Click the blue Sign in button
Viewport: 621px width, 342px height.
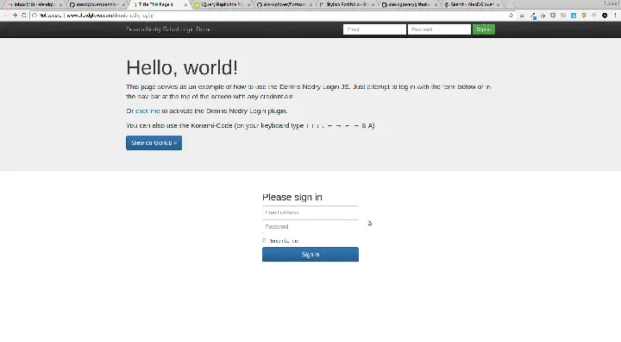(310, 254)
